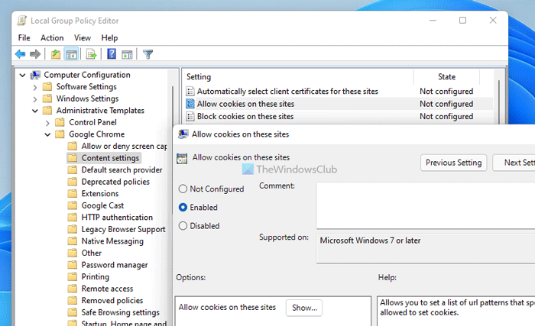
Task: Click the Up one level folder icon
Action: (55, 54)
